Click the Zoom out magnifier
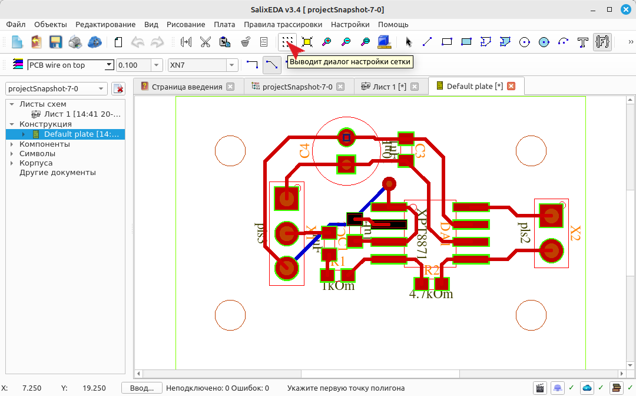The height and width of the screenshot is (396, 636). click(346, 42)
